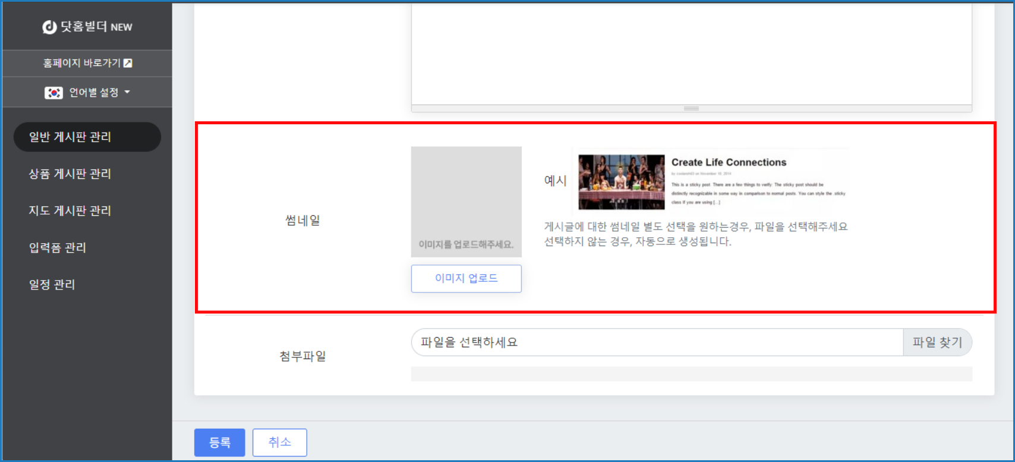Click the 닷홈빌더 logo icon
Screen dimensions: 1015x462
tap(49, 27)
